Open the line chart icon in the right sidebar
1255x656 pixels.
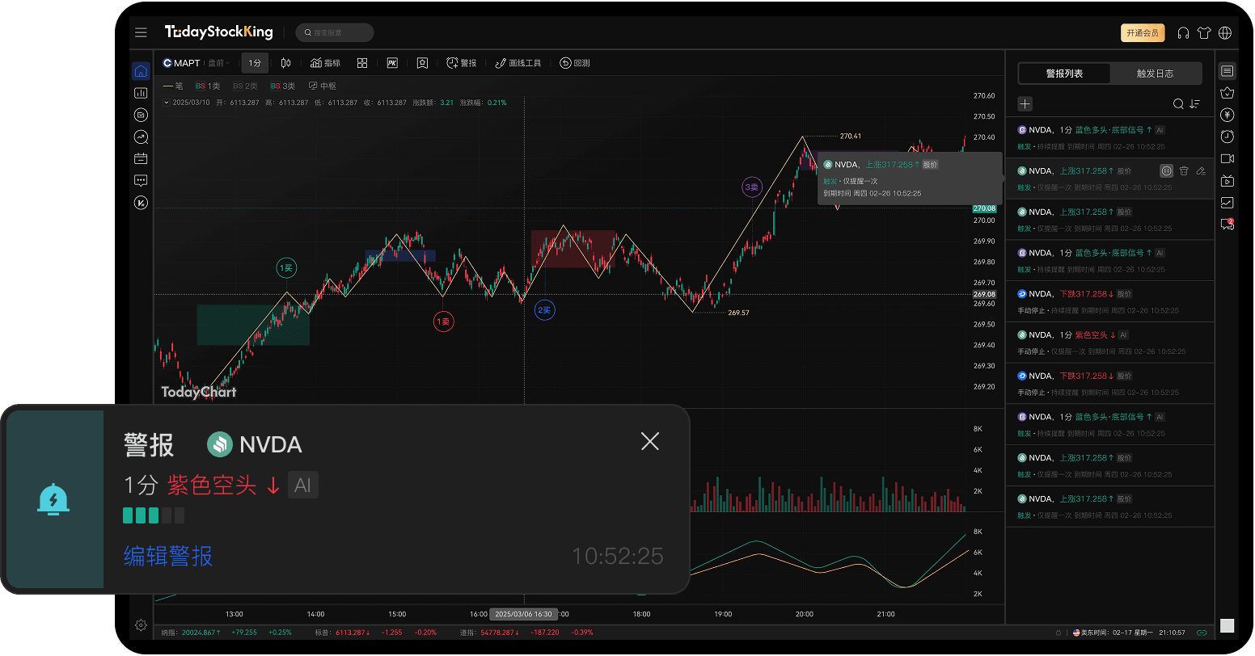click(x=1228, y=203)
